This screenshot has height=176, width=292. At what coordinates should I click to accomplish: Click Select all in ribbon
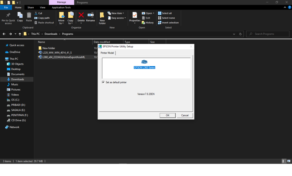[165, 13]
